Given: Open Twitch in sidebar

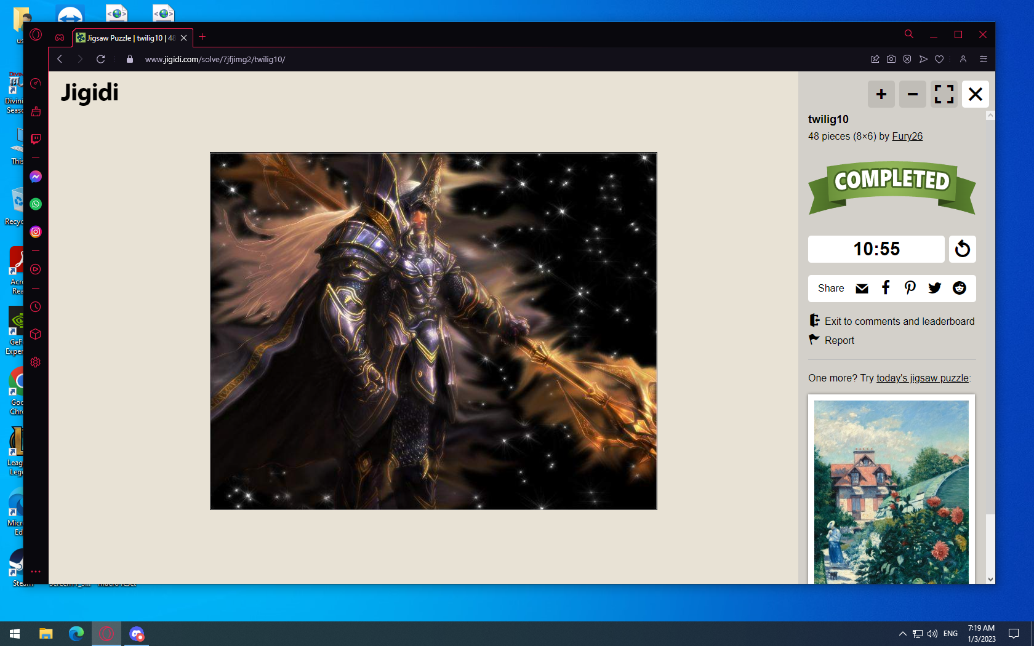Looking at the screenshot, I should coord(36,139).
